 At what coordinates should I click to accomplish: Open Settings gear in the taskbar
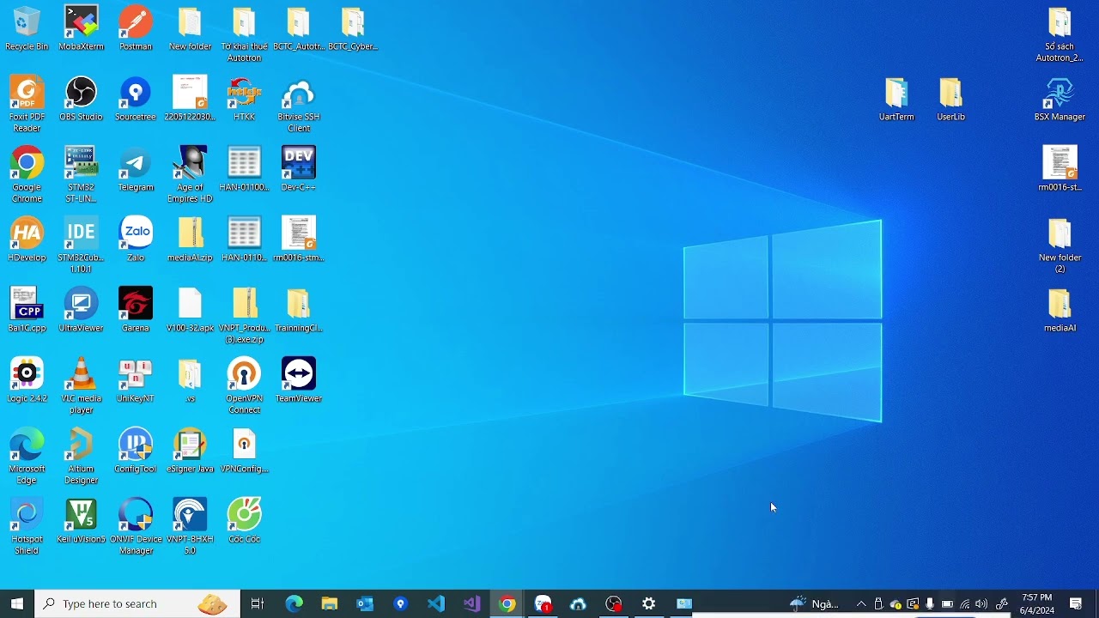649,604
